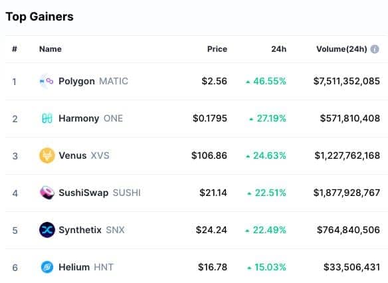This screenshot has width=388, height=283.
Task: Sort by the # rank column header
Action: [15, 49]
